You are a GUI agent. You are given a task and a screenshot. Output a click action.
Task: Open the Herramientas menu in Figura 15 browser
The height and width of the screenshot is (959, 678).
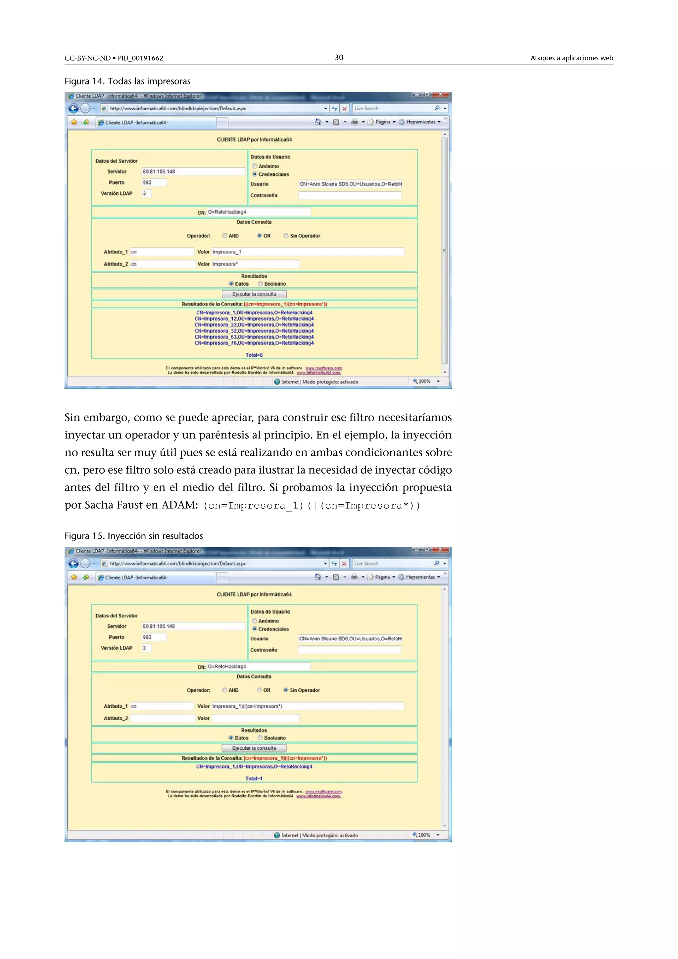420,577
